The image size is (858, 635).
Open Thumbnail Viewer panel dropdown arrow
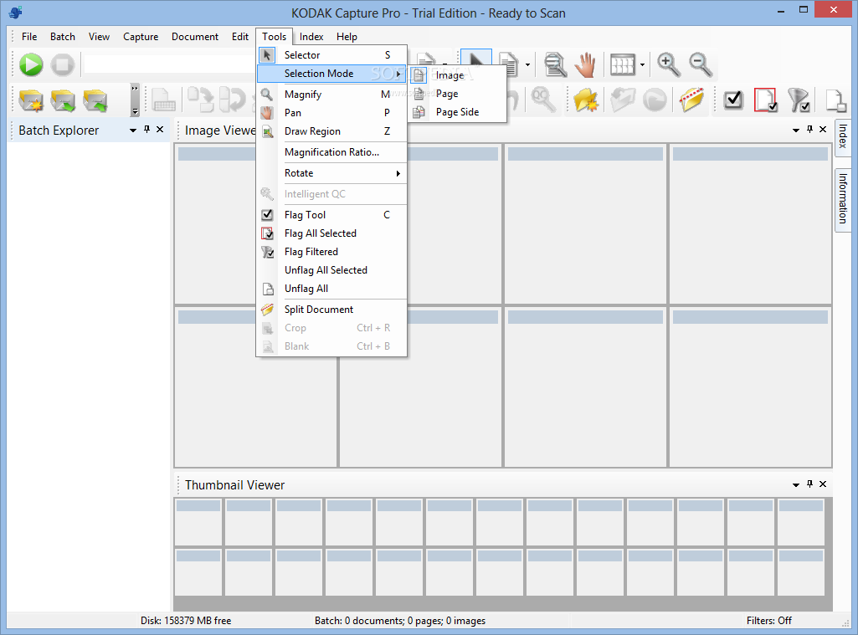(x=796, y=485)
